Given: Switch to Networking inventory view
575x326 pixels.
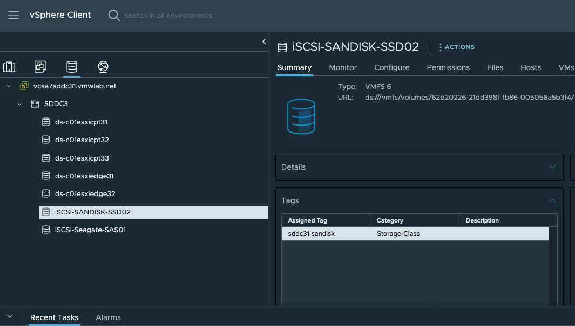Looking at the screenshot, I should point(103,67).
